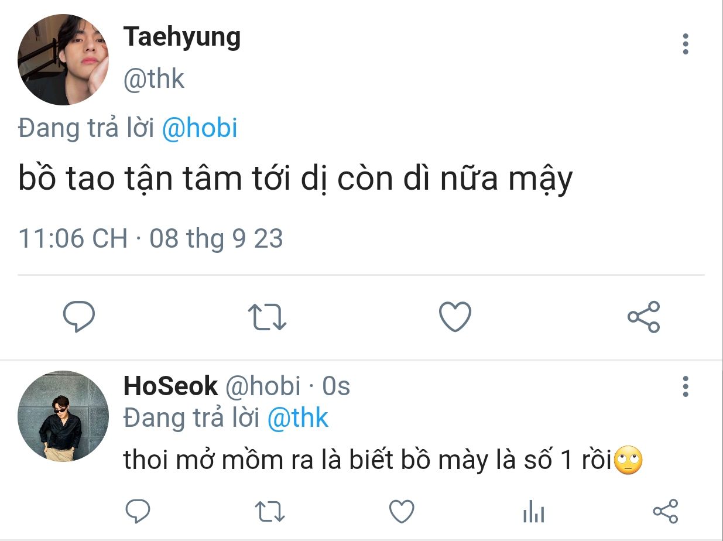Like HoSeok's reply with the heart
Screen dimensions: 723x541
402,512
